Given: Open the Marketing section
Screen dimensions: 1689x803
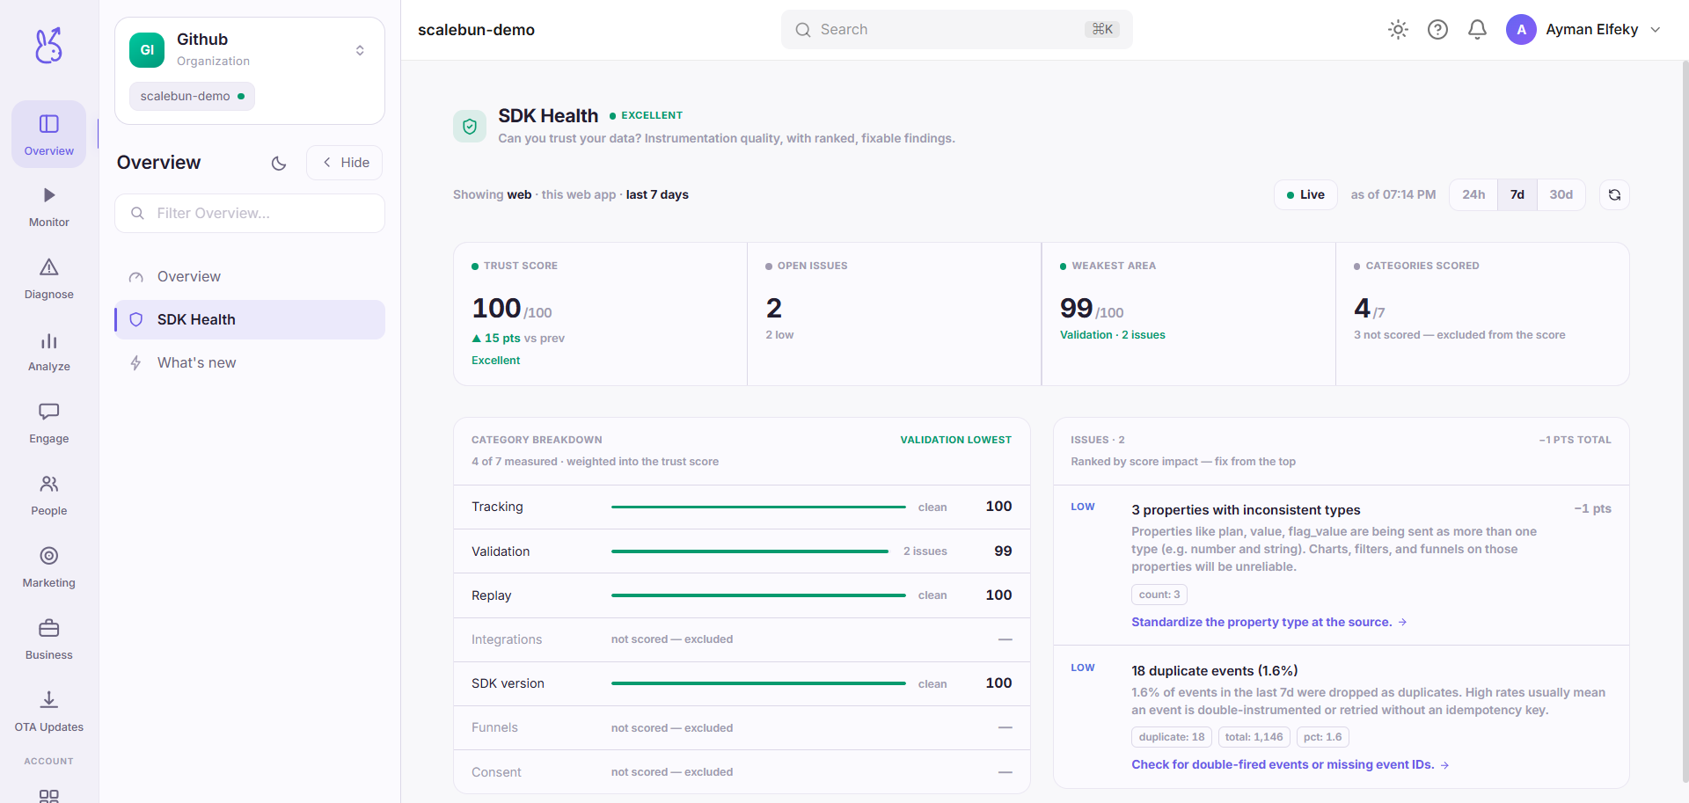Looking at the screenshot, I should [x=49, y=567].
